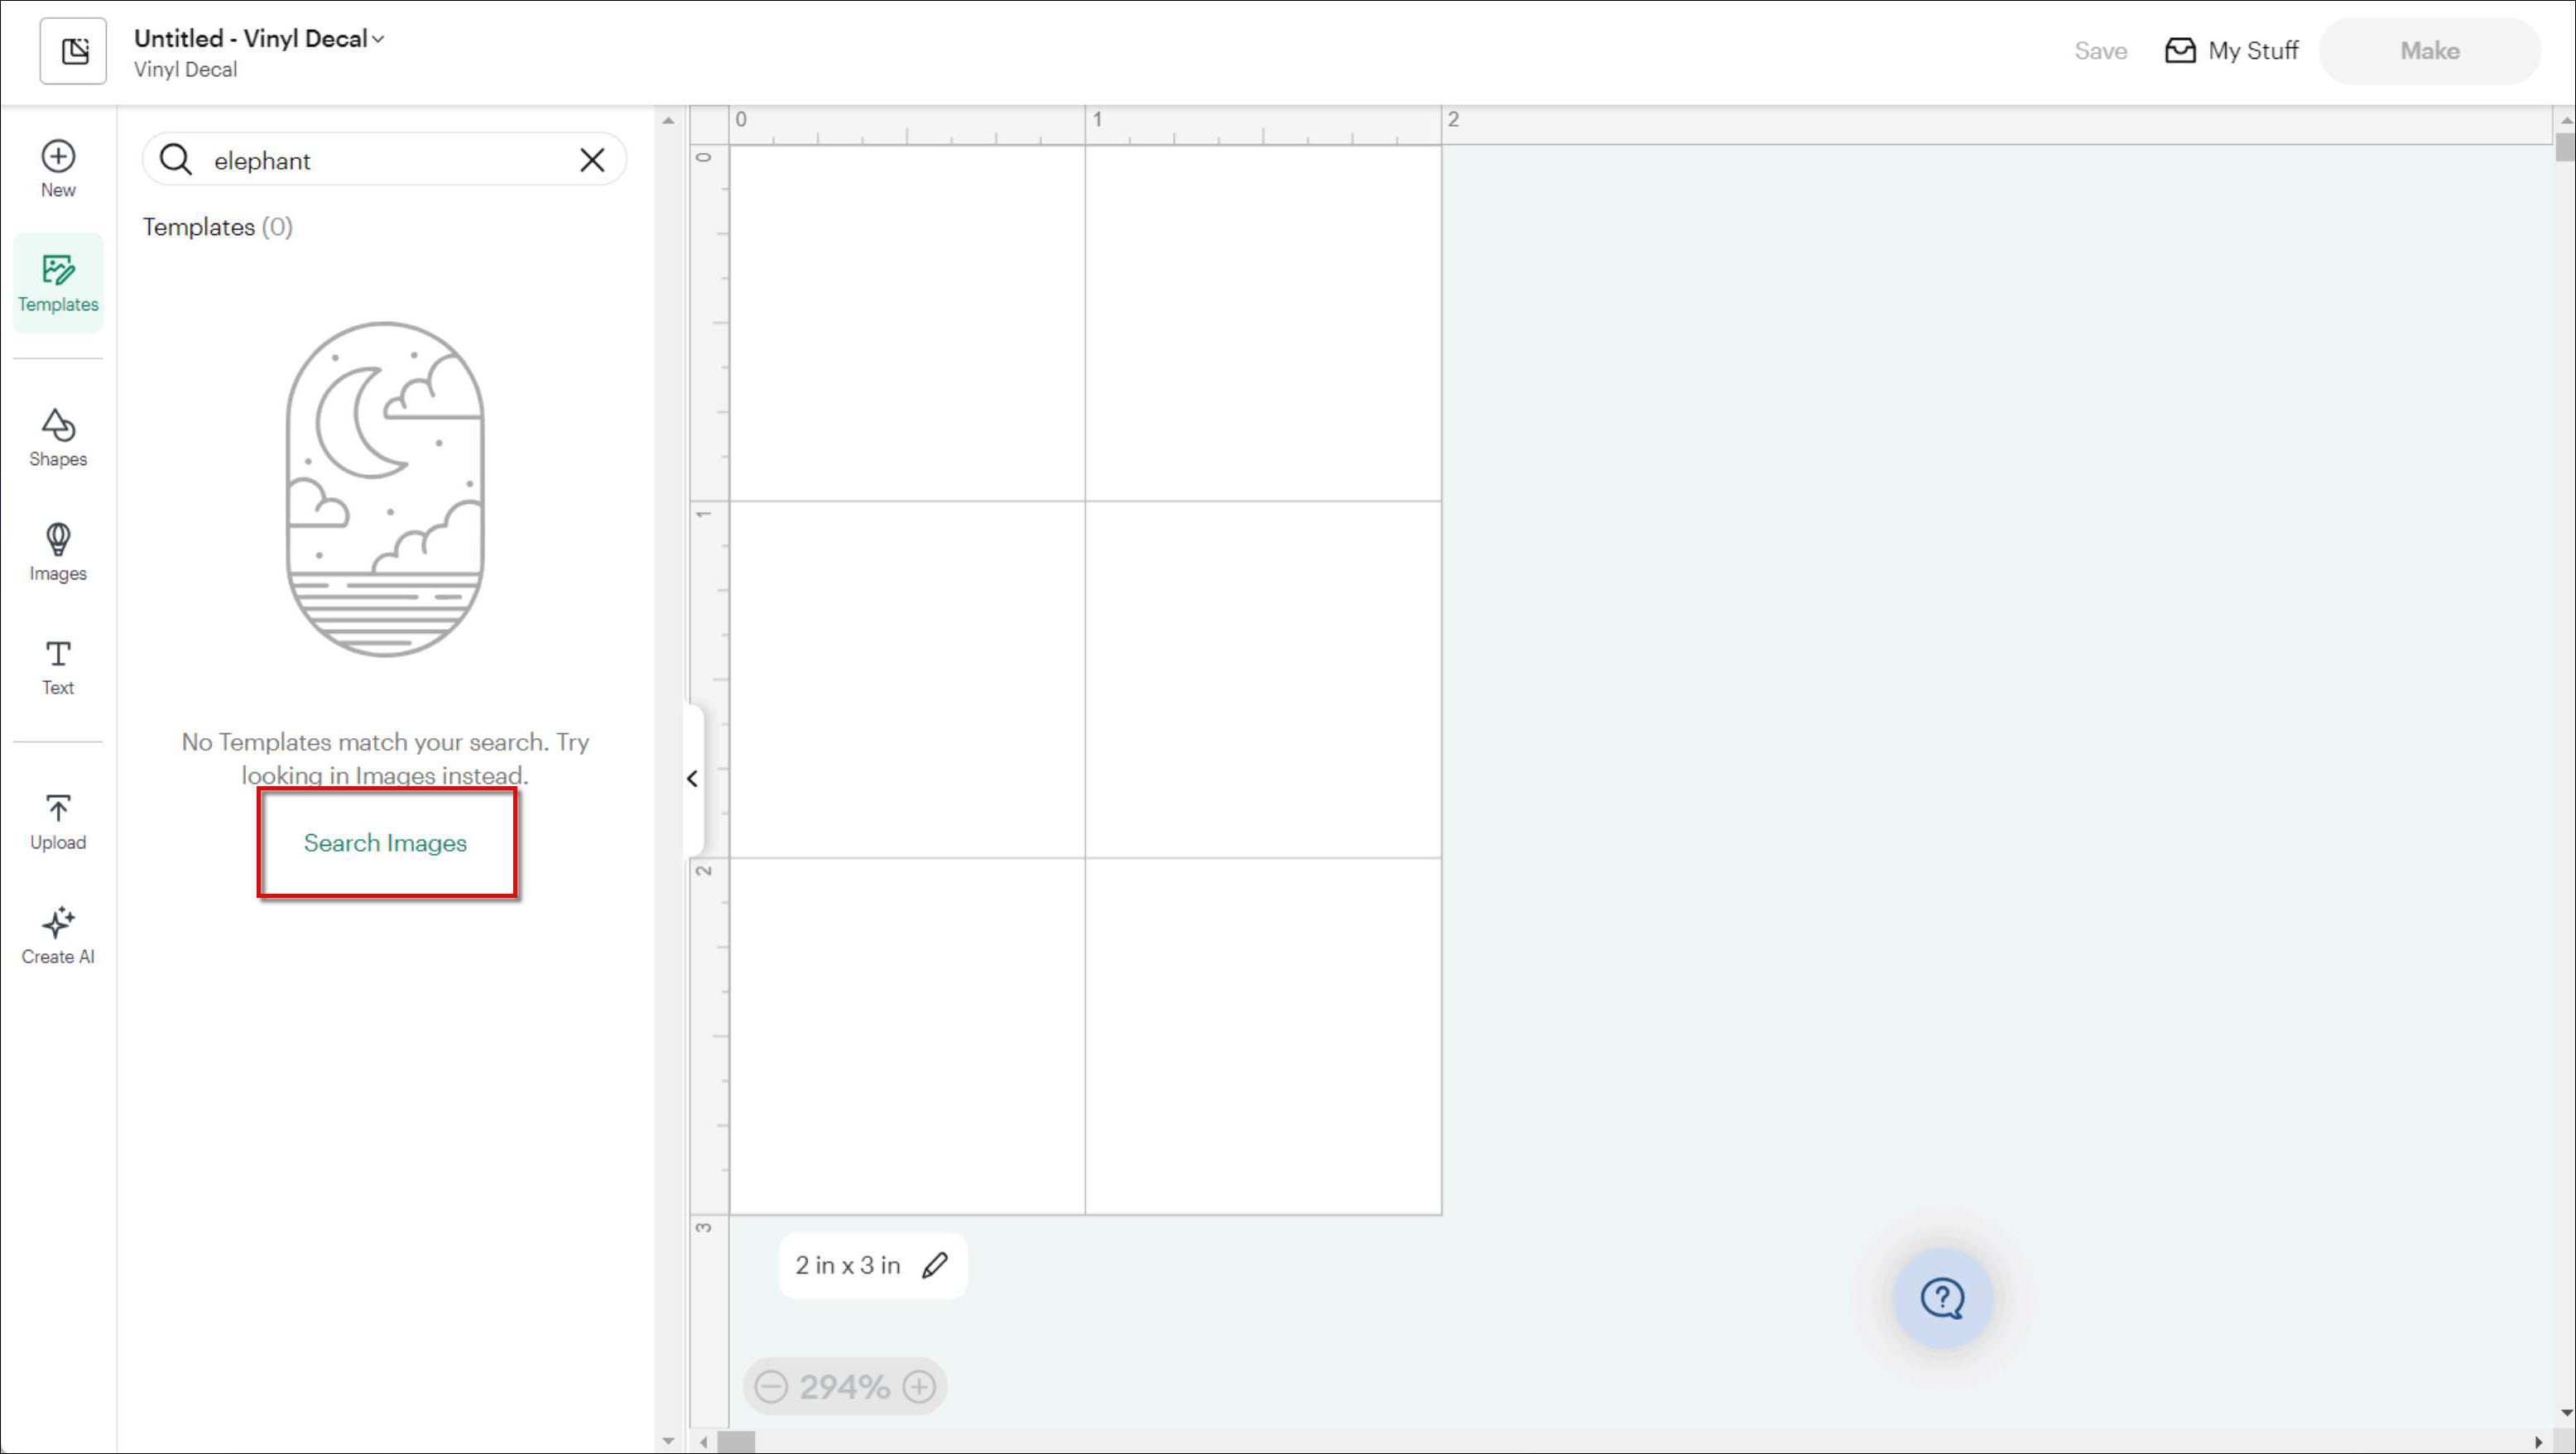2576x1454 pixels.
Task: Switch to the Templates tab
Action: (x=58, y=282)
